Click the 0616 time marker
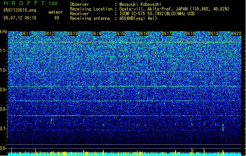The width and height of the screenshot is (246, 156). pyautogui.click(x=143, y=34)
